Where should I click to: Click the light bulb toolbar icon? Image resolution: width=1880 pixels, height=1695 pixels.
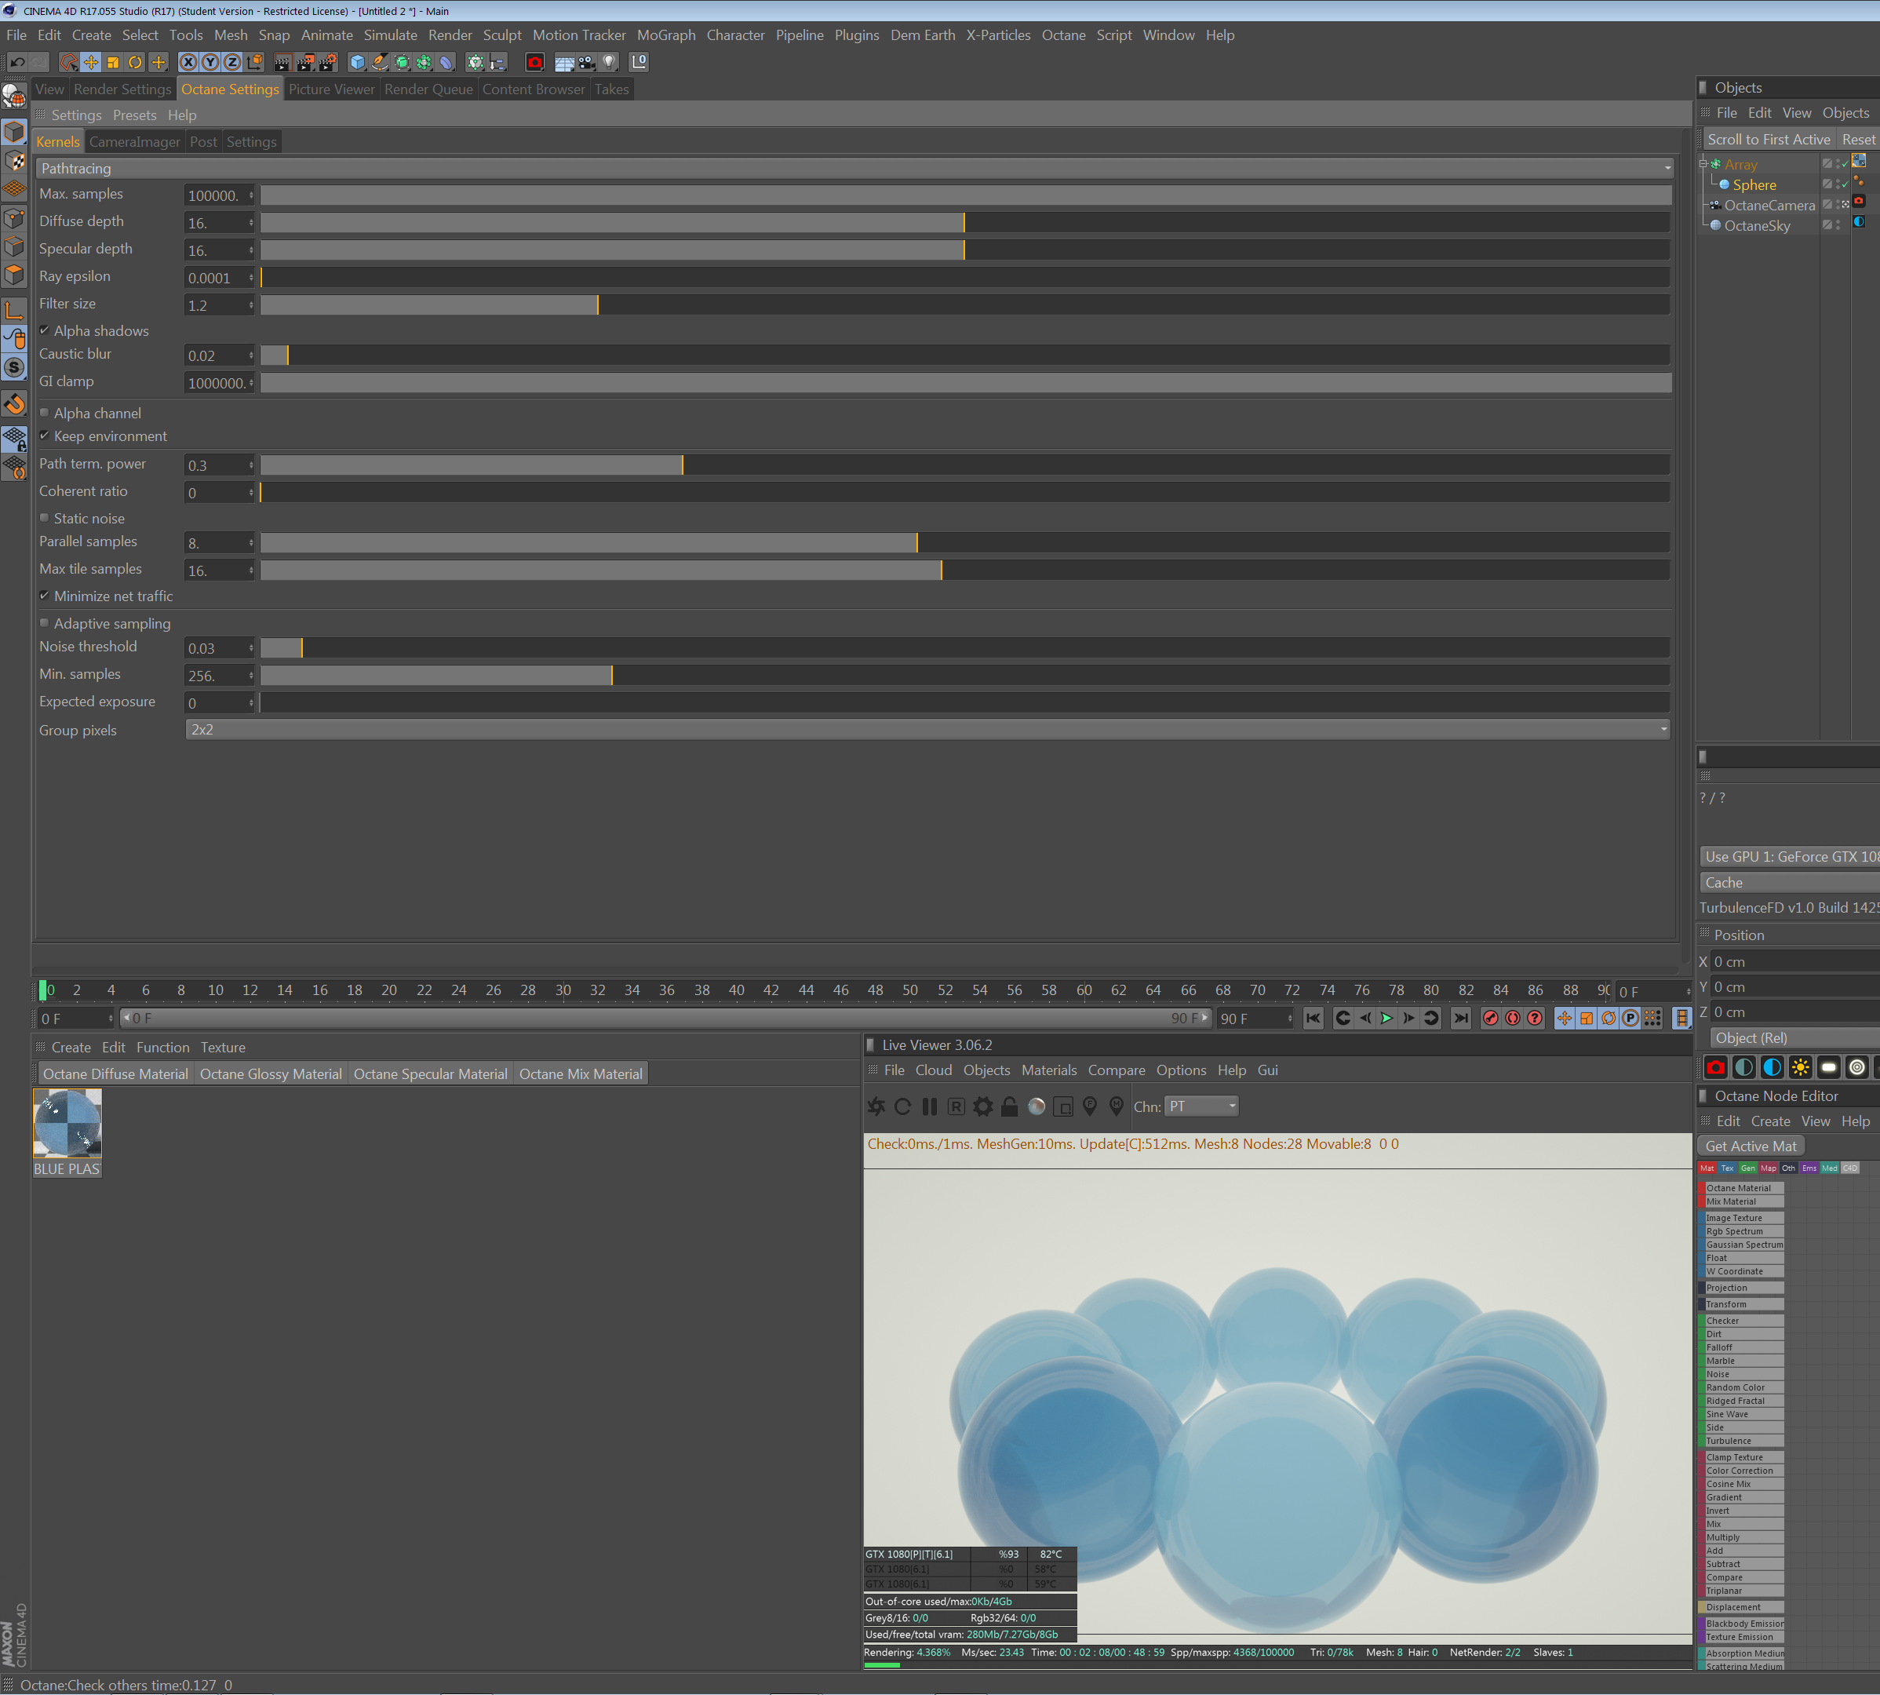point(609,63)
